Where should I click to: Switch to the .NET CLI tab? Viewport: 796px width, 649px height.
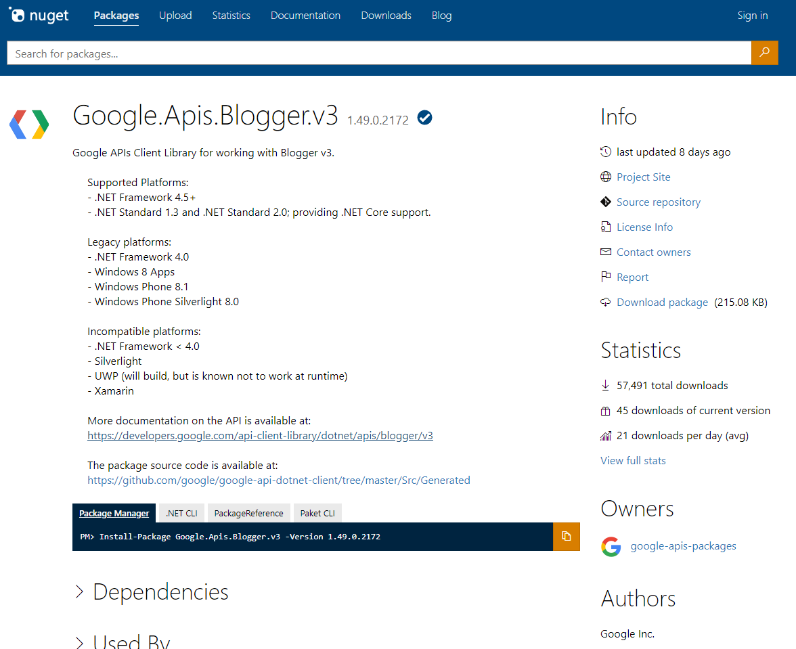(181, 513)
